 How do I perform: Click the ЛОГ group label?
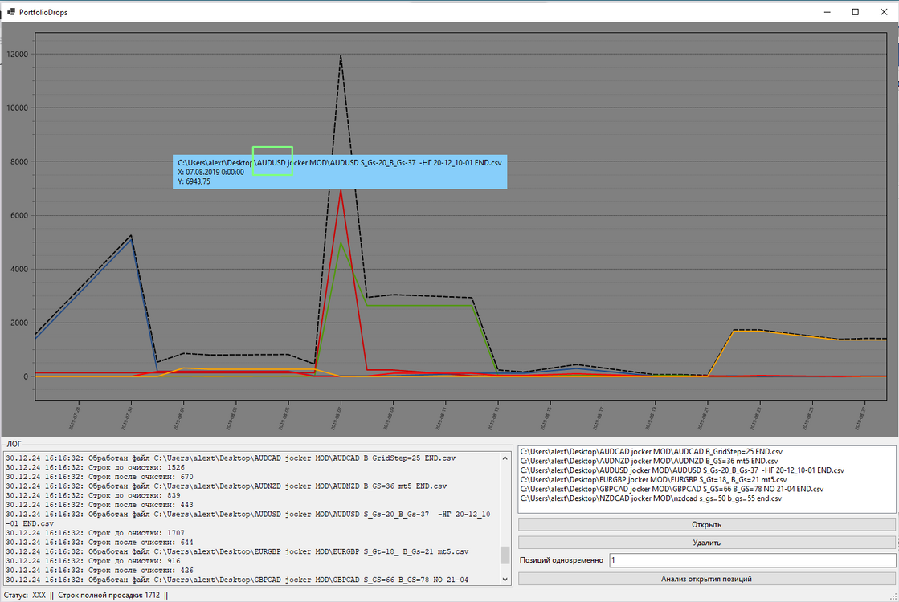point(14,444)
